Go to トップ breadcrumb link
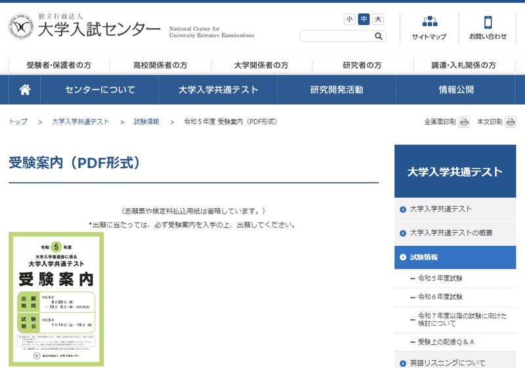 tap(18, 122)
